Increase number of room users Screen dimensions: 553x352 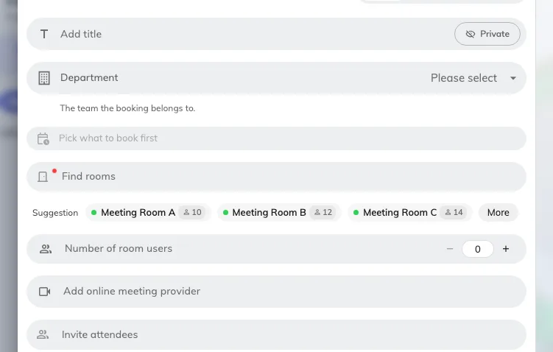(x=506, y=249)
